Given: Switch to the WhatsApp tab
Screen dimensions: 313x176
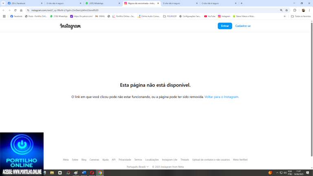Looking at the screenshot, I should [103, 3].
